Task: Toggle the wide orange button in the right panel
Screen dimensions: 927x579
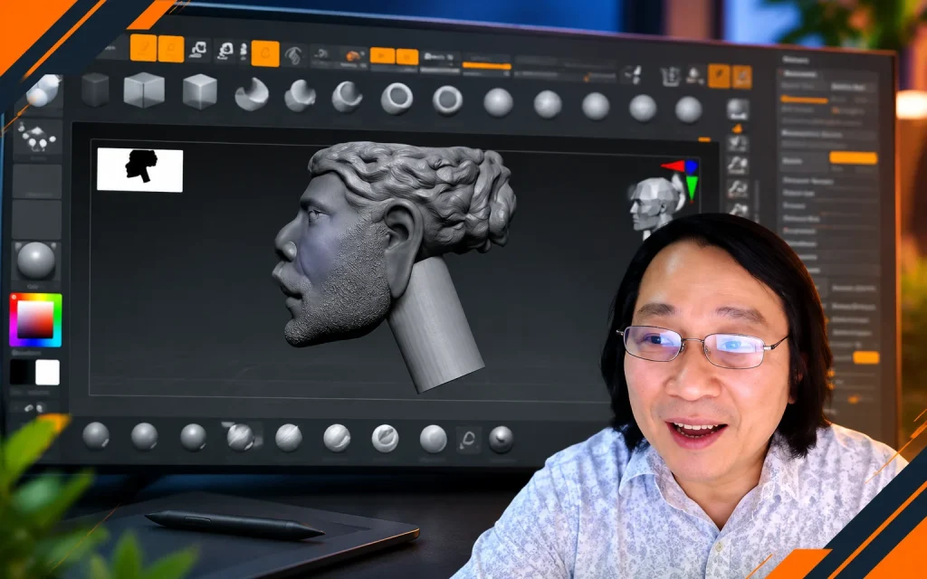Action: point(853,157)
